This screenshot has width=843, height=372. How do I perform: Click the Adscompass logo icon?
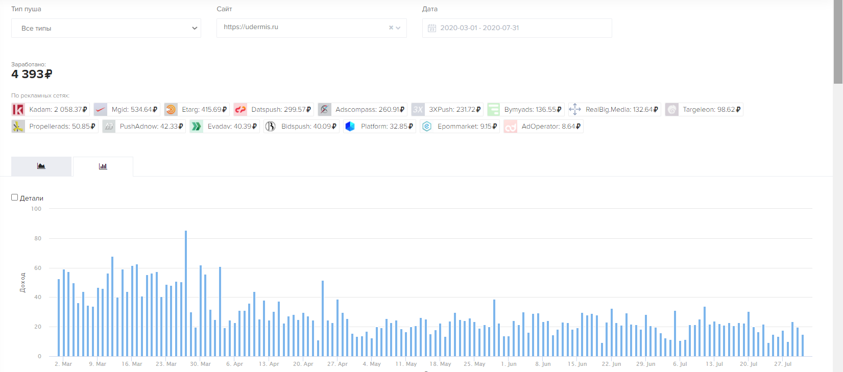(x=325, y=110)
